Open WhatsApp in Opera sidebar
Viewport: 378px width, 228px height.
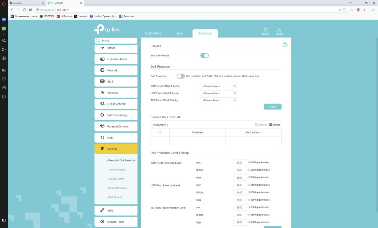(x=4, y=28)
